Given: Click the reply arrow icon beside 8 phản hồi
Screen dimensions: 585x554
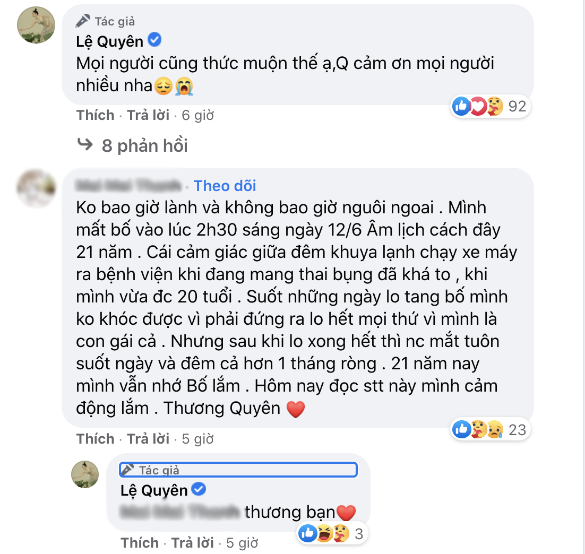Looking at the screenshot, I should point(85,144).
